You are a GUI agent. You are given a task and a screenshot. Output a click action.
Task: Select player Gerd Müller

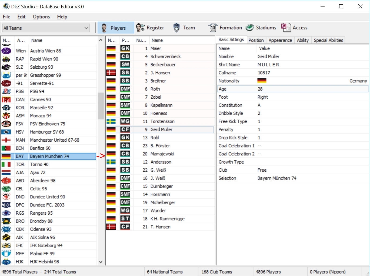point(160,129)
